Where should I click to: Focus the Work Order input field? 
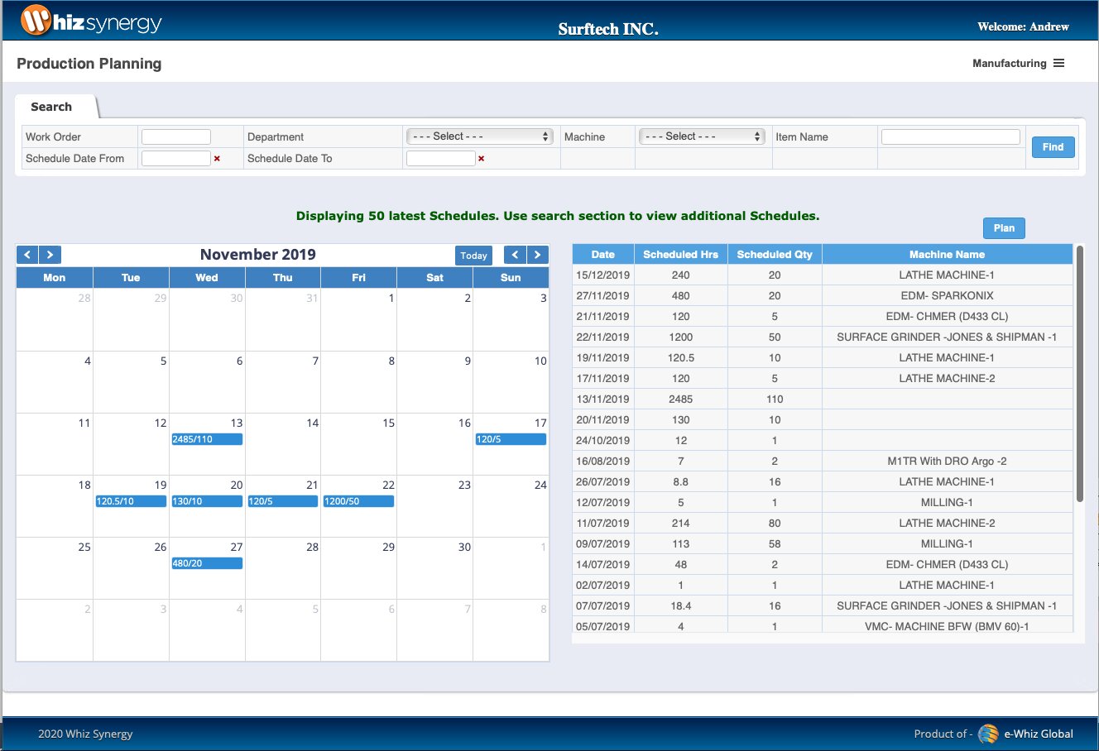pos(176,136)
